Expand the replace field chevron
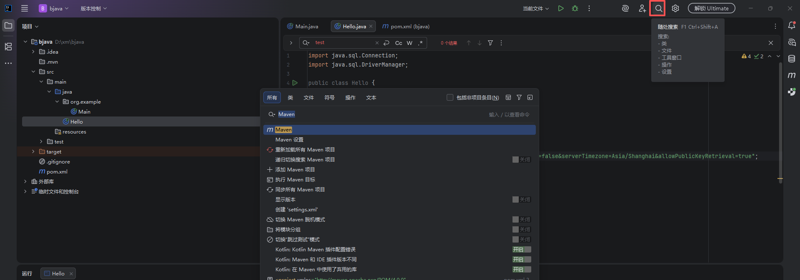The image size is (800, 280). [290, 43]
